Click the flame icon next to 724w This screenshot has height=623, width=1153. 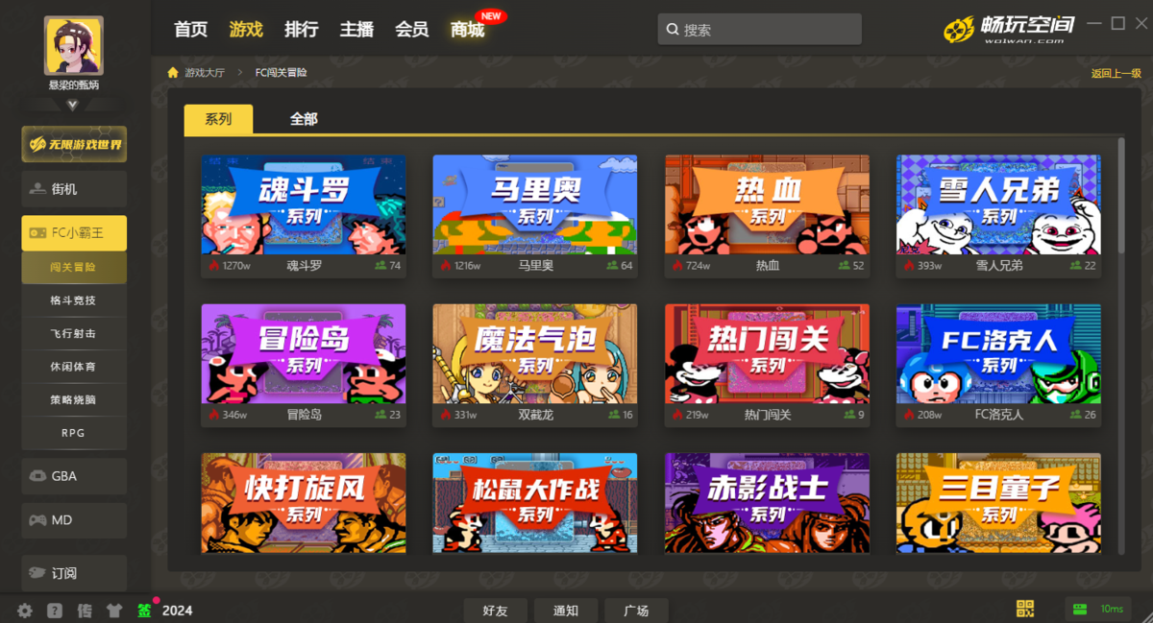click(x=677, y=266)
